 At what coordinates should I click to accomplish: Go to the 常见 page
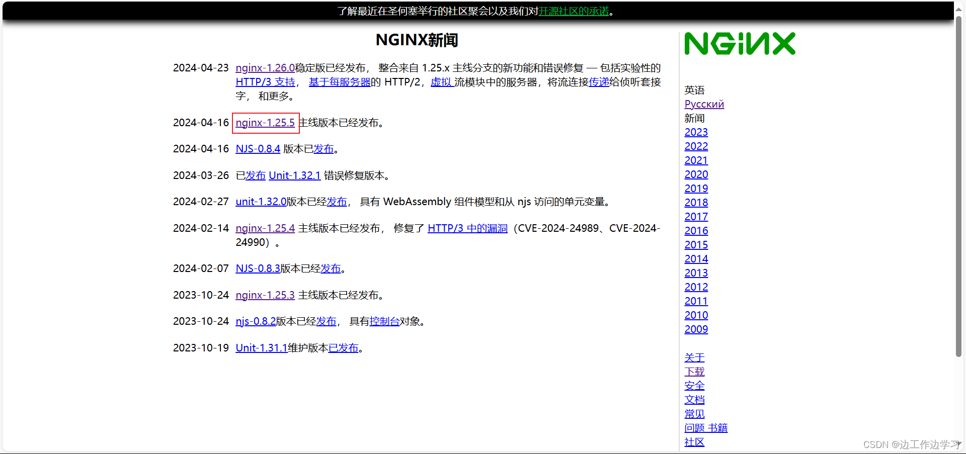coord(694,414)
